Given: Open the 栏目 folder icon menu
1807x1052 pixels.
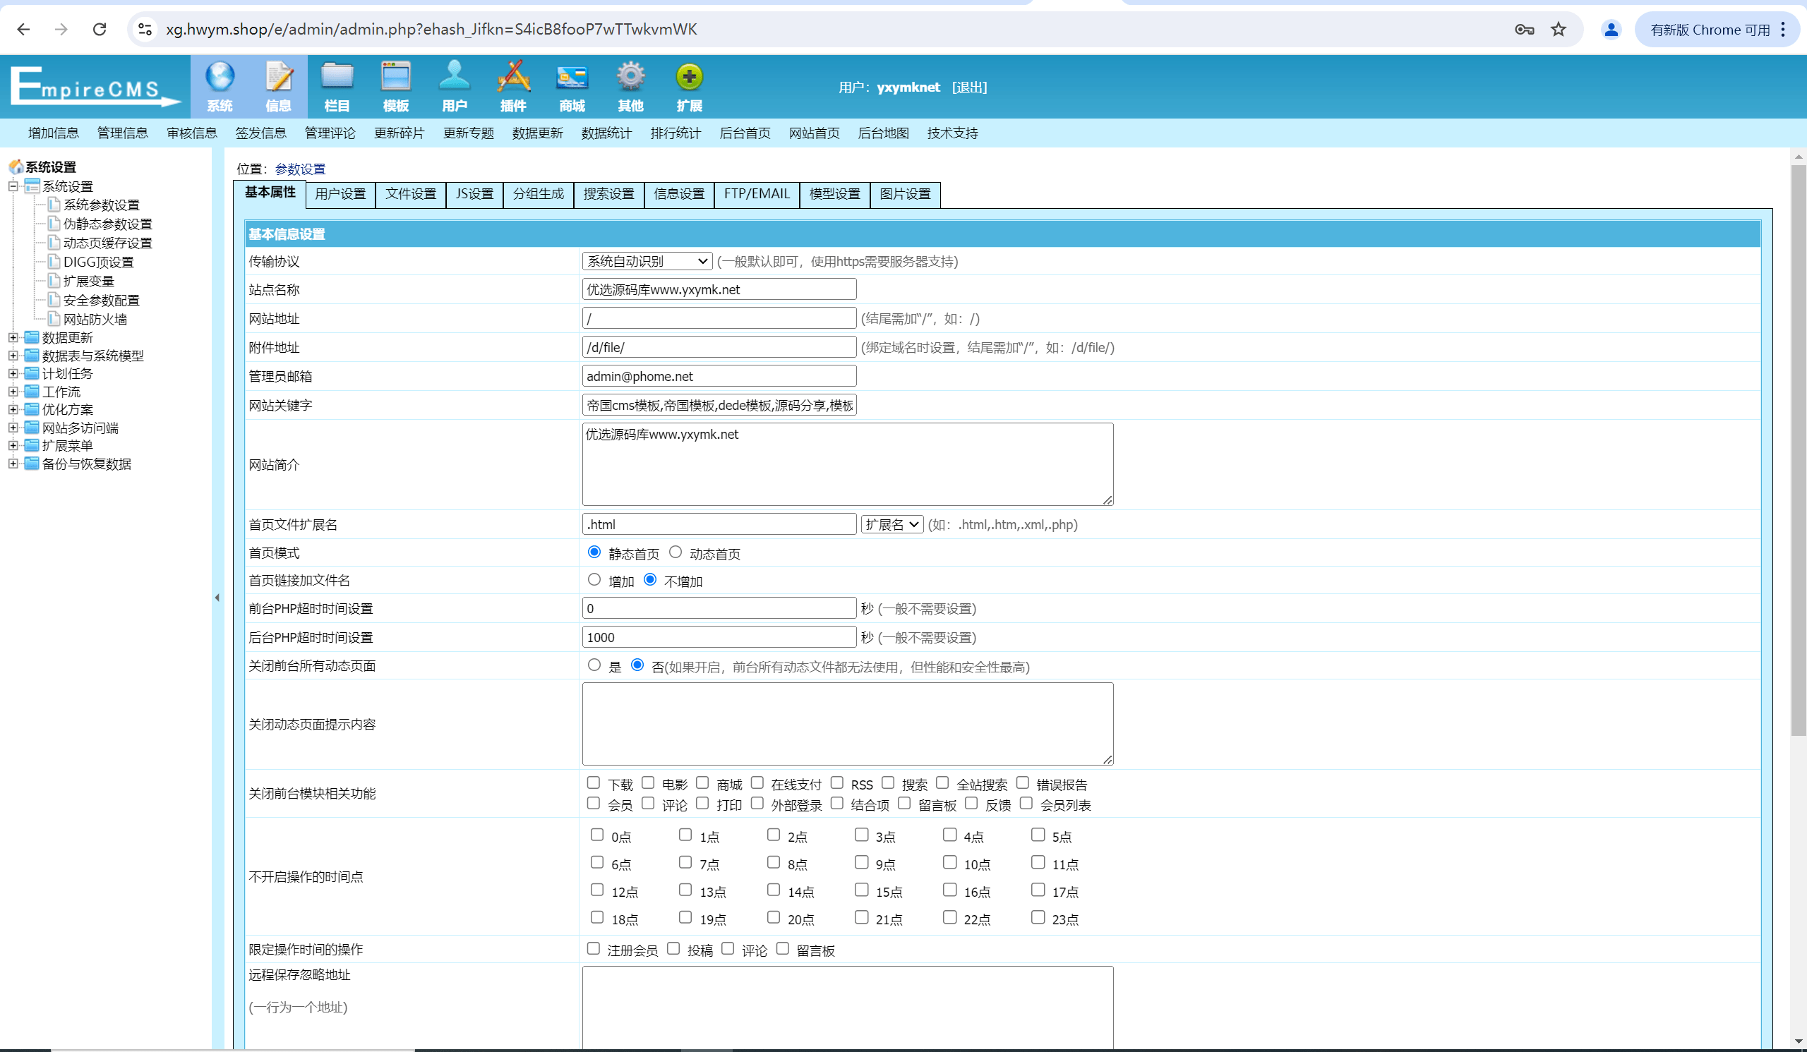Looking at the screenshot, I should click(x=337, y=87).
